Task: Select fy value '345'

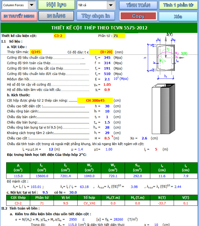Action: tap(107, 58)
